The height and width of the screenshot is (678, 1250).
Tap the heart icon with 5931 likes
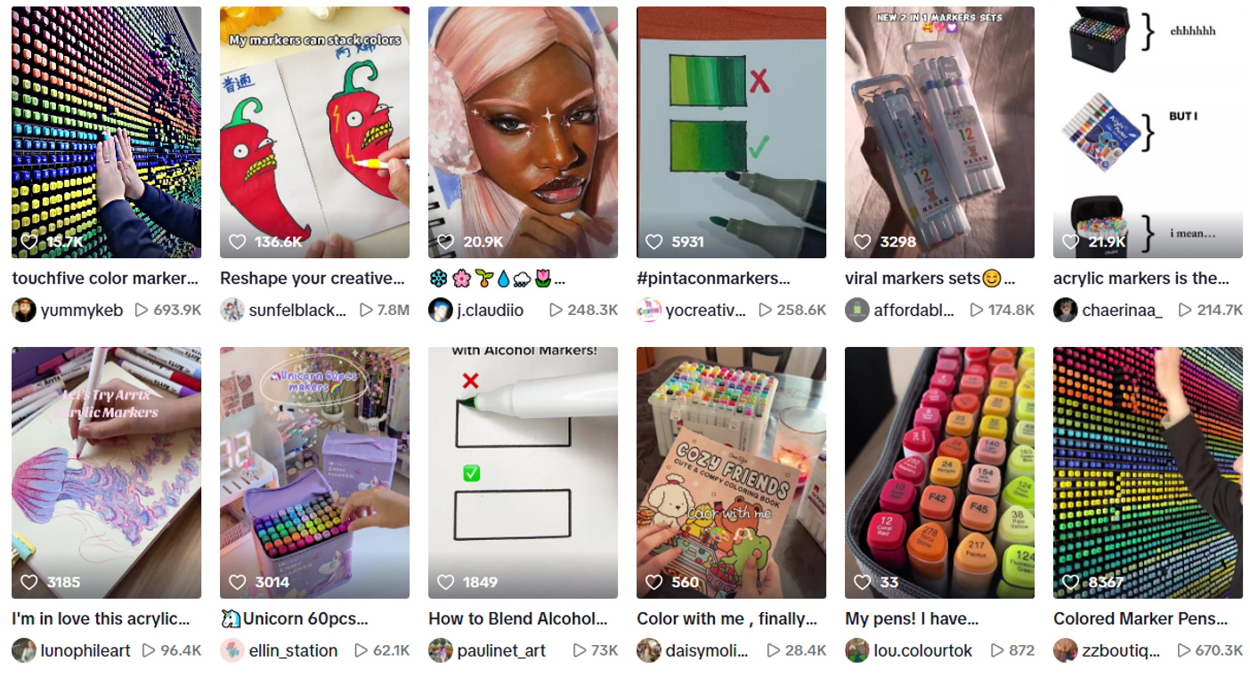(654, 242)
